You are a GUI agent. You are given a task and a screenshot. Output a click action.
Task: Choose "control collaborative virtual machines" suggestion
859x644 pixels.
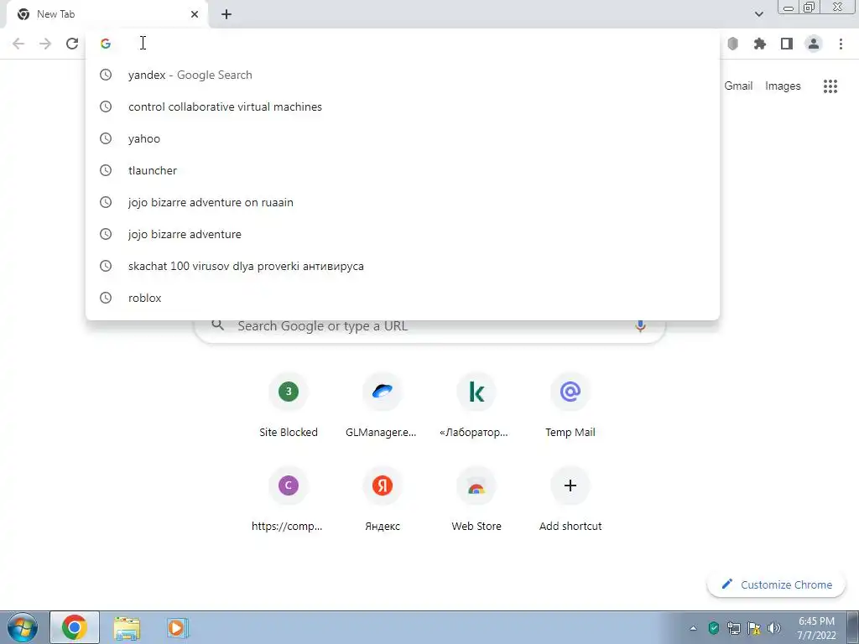point(403,106)
